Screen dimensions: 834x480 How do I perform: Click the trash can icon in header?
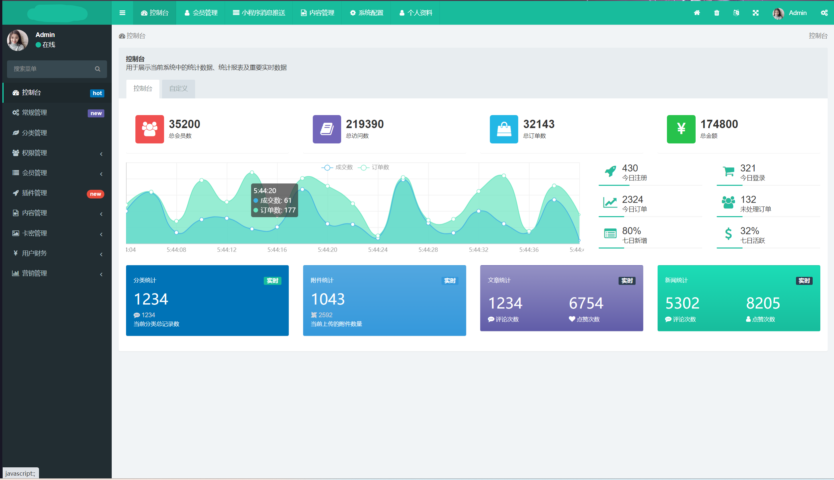717,13
